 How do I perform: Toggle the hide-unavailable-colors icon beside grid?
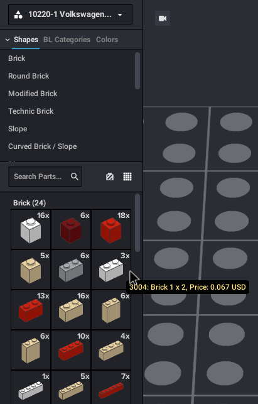click(110, 177)
